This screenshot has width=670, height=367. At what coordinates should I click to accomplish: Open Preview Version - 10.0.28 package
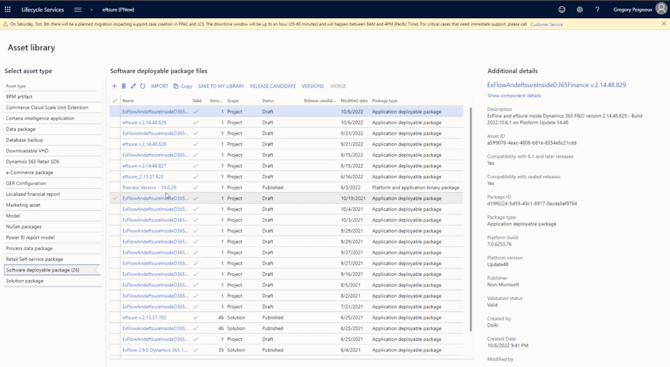(x=149, y=188)
